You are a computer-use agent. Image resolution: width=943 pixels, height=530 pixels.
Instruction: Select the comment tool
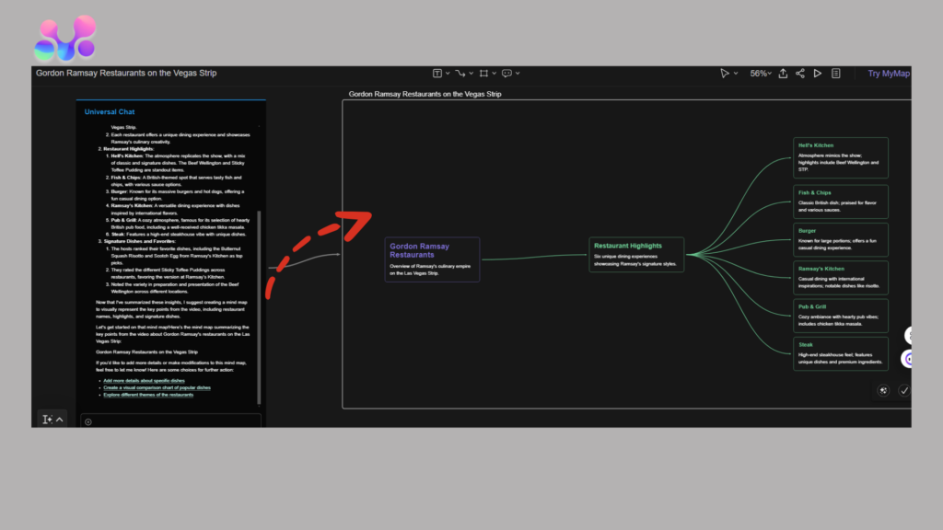(507, 74)
